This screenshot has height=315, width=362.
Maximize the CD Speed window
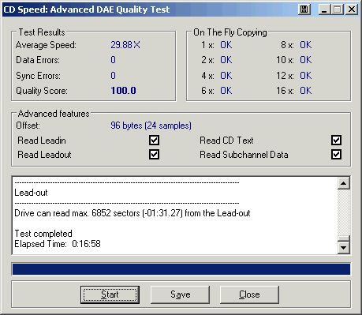coord(338,9)
